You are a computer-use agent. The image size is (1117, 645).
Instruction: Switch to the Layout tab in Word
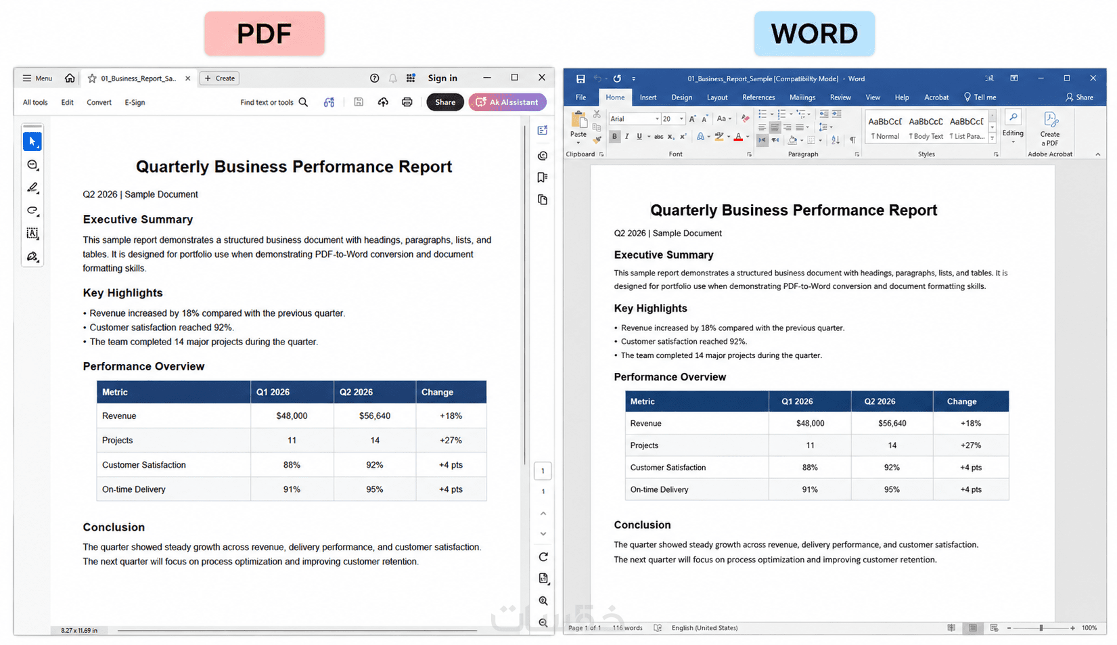717,97
